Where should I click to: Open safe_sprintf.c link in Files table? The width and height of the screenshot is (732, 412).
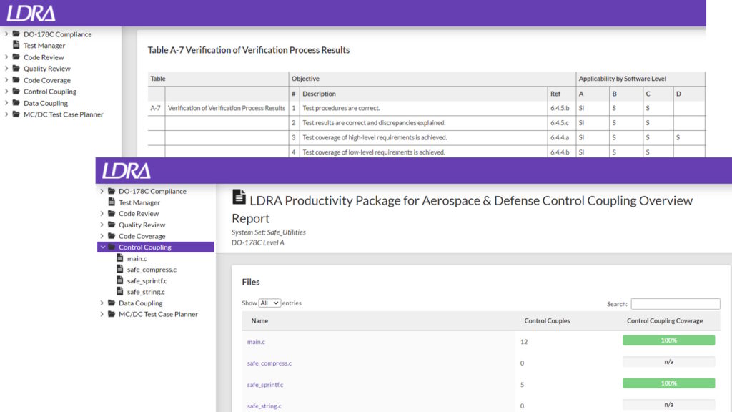pos(265,384)
